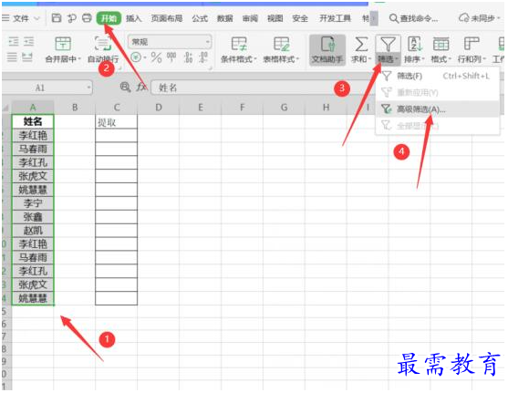The width and height of the screenshot is (508, 393).
Task: Switch to the 公式 tab
Action: (x=200, y=18)
